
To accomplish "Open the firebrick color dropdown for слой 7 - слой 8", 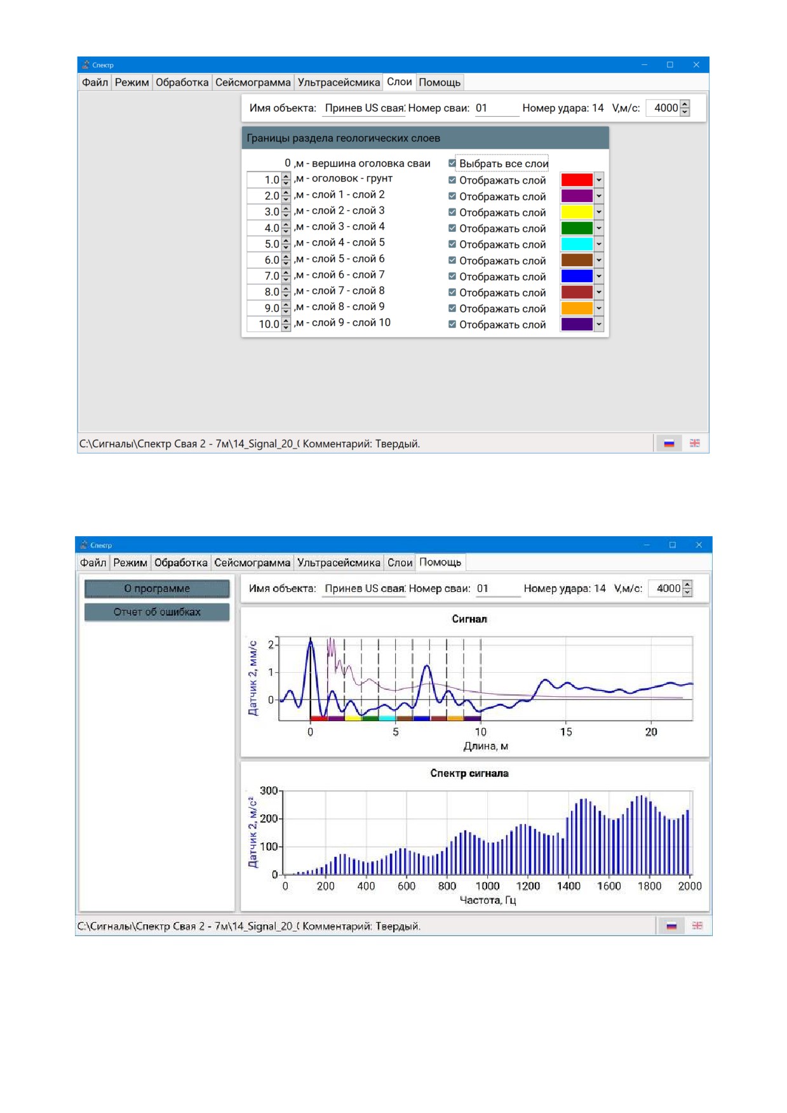I will [x=598, y=292].
